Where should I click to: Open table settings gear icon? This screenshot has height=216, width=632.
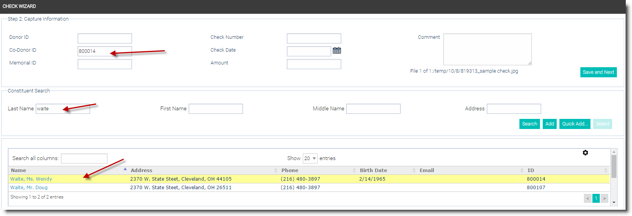585,153
